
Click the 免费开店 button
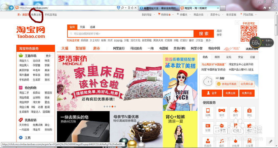pyautogui.click(x=247, y=93)
